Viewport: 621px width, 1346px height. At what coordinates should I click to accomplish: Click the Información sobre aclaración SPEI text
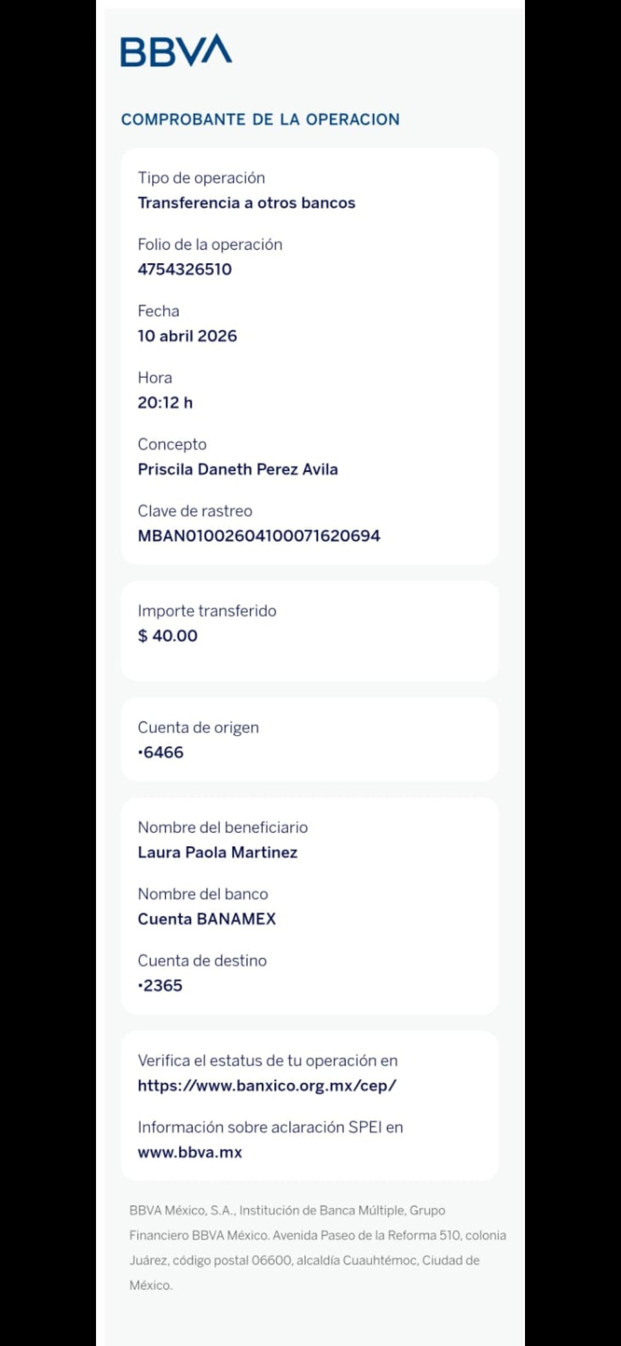point(270,1127)
